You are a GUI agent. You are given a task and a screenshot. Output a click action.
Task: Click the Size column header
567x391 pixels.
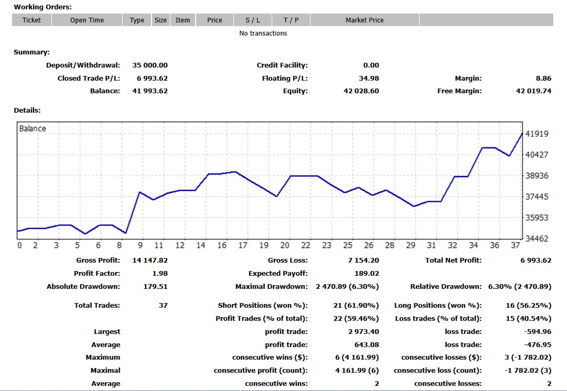click(161, 20)
